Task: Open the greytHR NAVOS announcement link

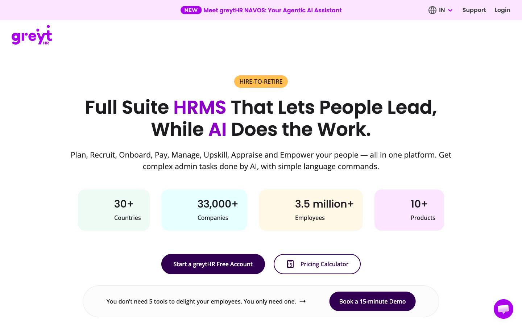Action: 273,10
